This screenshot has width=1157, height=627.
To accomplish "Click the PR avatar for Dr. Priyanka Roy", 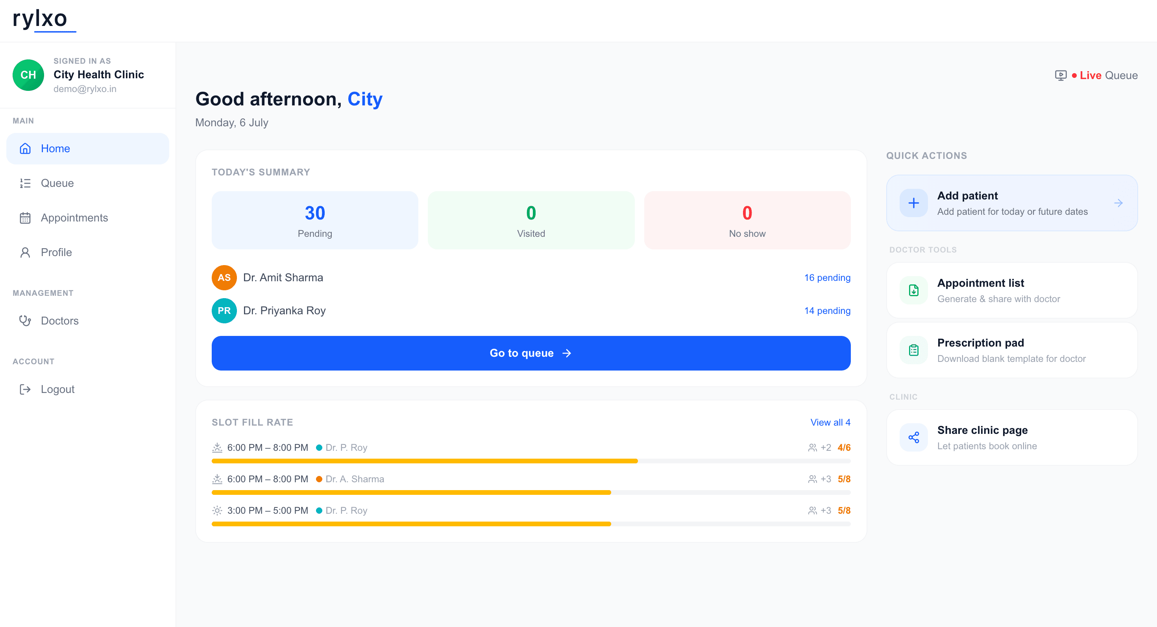I will tap(224, 311).
